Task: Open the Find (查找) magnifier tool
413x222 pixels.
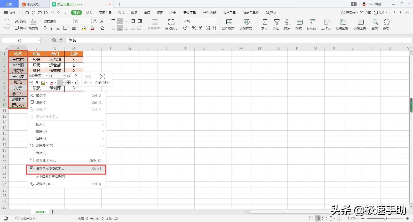Action: [x=375, y=22]
